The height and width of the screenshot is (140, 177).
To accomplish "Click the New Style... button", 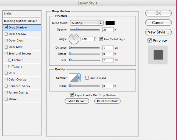I will pyautogui.click(x=158, y=32).
